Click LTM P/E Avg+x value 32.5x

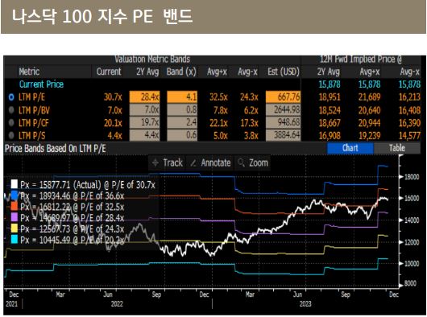218,97
